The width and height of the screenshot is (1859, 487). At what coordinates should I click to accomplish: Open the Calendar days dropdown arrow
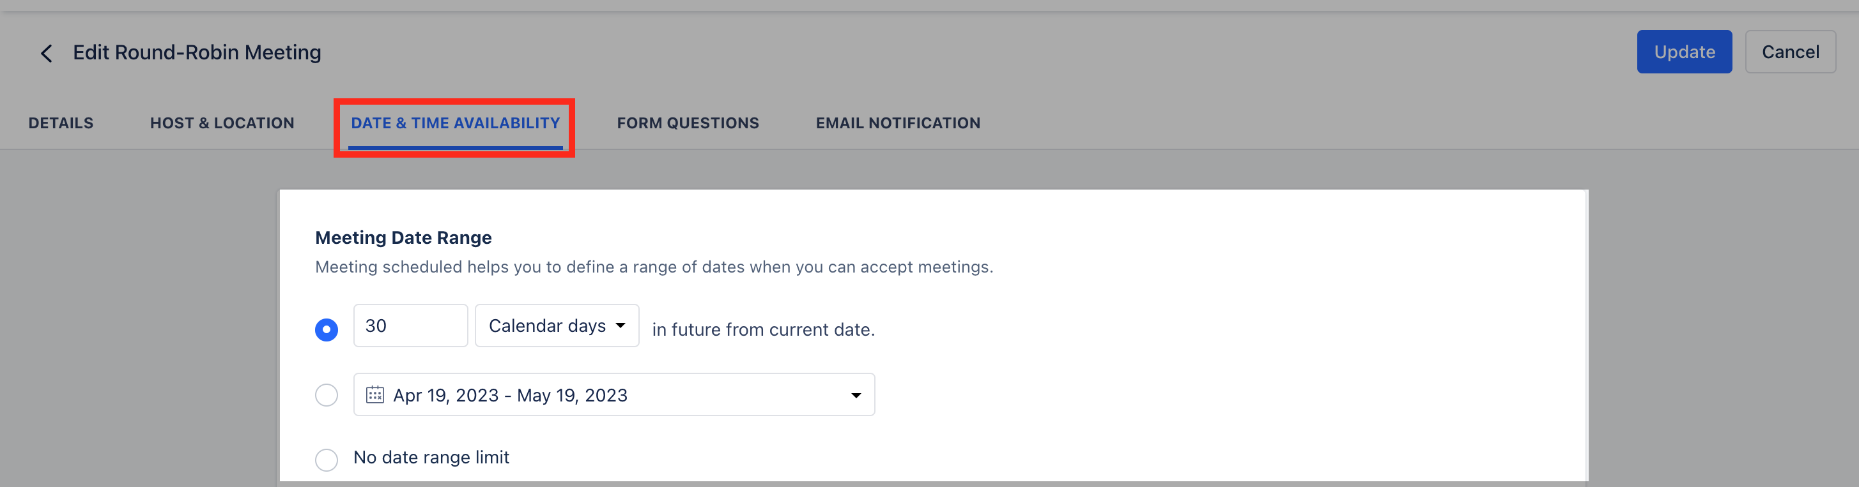tap(621, 326)
